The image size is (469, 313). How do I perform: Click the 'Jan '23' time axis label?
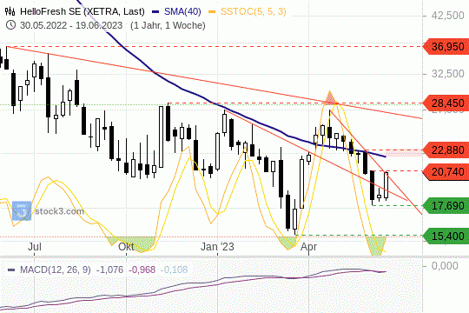click(217, 247)
